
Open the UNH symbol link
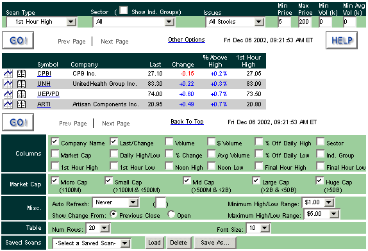[44, 84]
